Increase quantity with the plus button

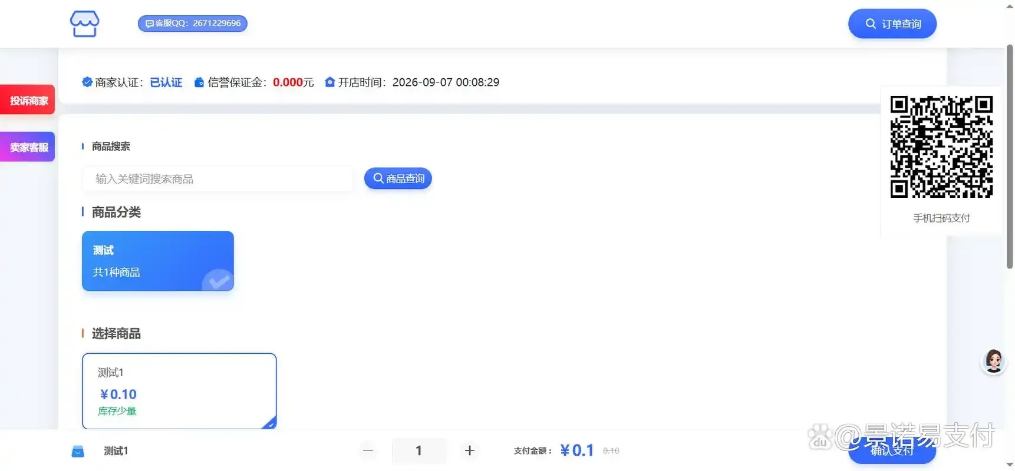point(470,450)
